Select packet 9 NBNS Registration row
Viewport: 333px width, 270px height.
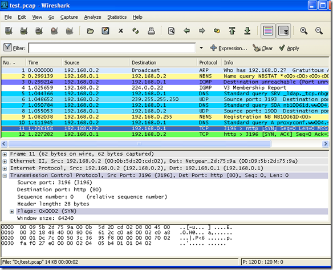(165, 117)
